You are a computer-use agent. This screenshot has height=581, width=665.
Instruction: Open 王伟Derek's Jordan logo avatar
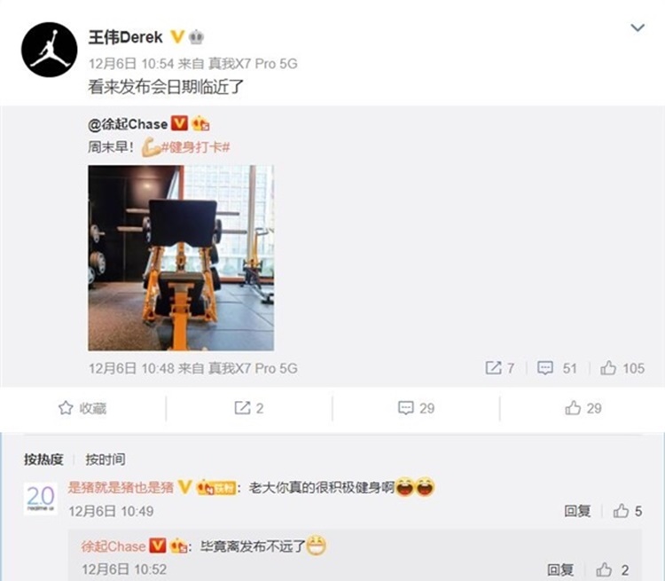(49, 50)
